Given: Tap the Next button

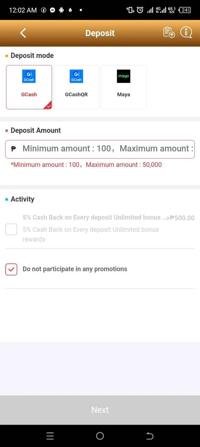Looking at the screenshot, I should pos(100,410).
